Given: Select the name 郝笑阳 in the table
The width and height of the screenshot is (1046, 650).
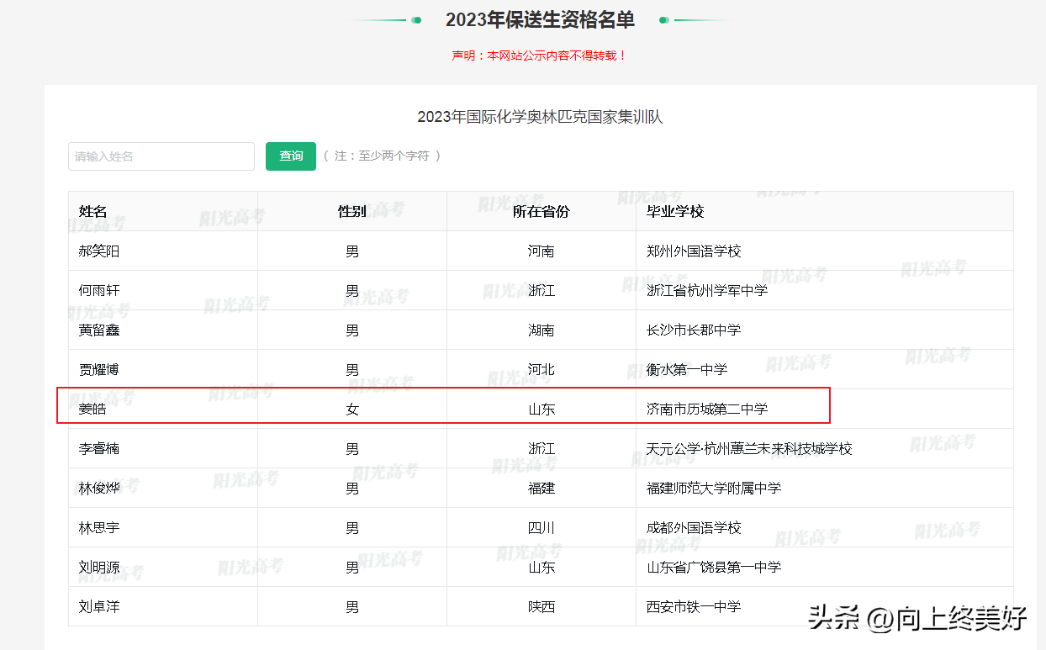Looking at the screenshot, I should 99,251.
